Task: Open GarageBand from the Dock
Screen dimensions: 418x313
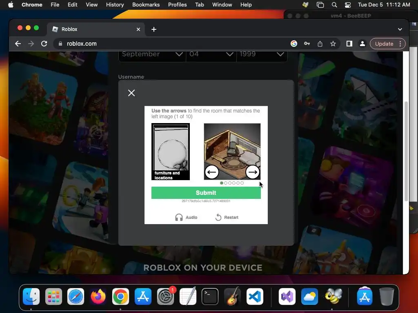Action: pos(232,296)
